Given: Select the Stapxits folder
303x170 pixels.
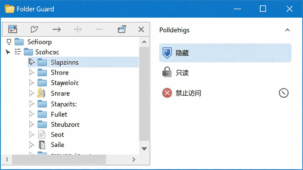Looking at the screenshot, I should [57, 104].
